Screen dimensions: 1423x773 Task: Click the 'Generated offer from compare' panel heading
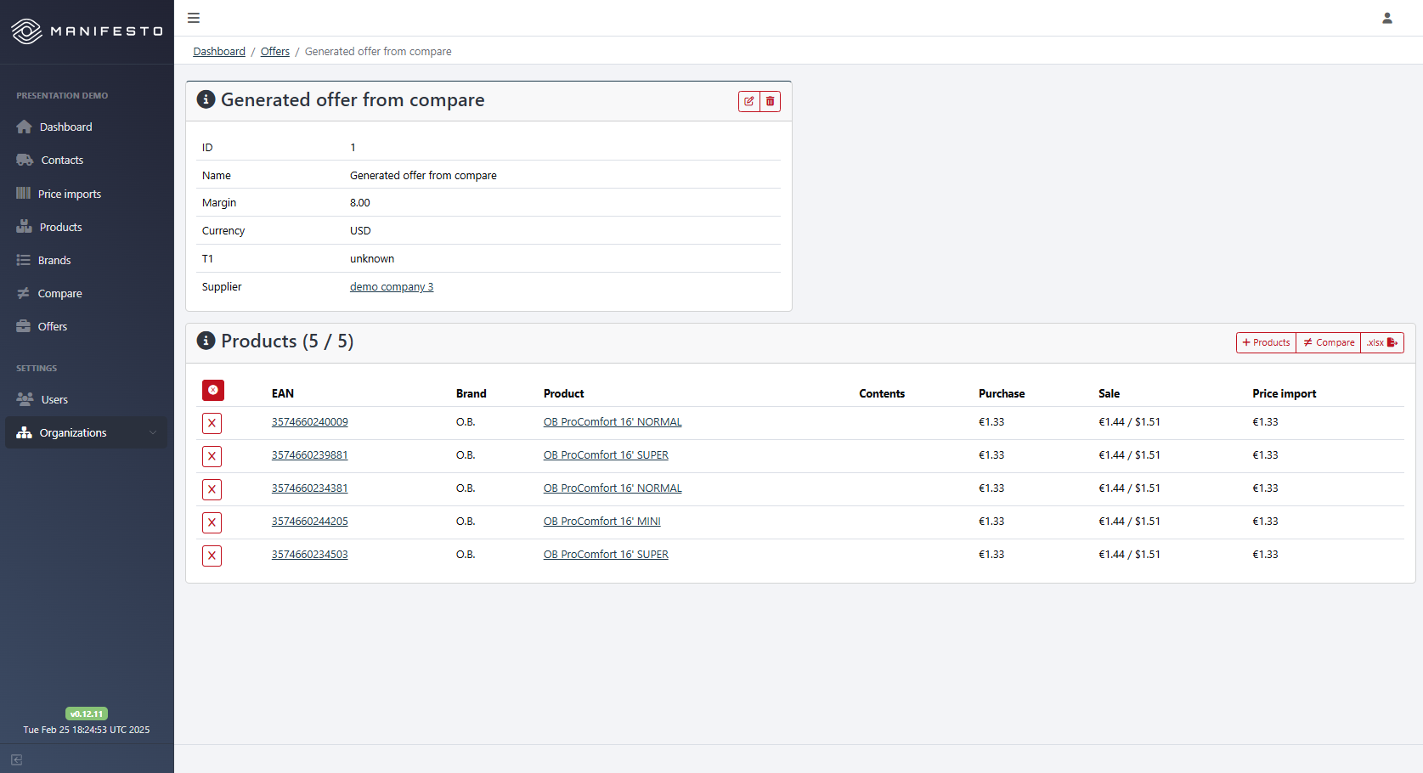click(x=353, y=99)
